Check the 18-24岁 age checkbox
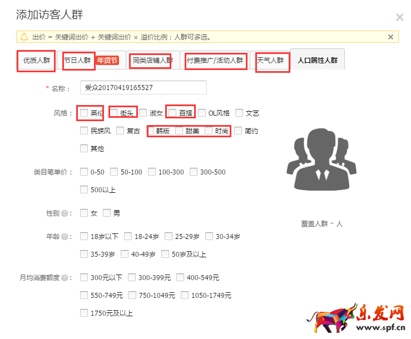 tap(128, 236)
